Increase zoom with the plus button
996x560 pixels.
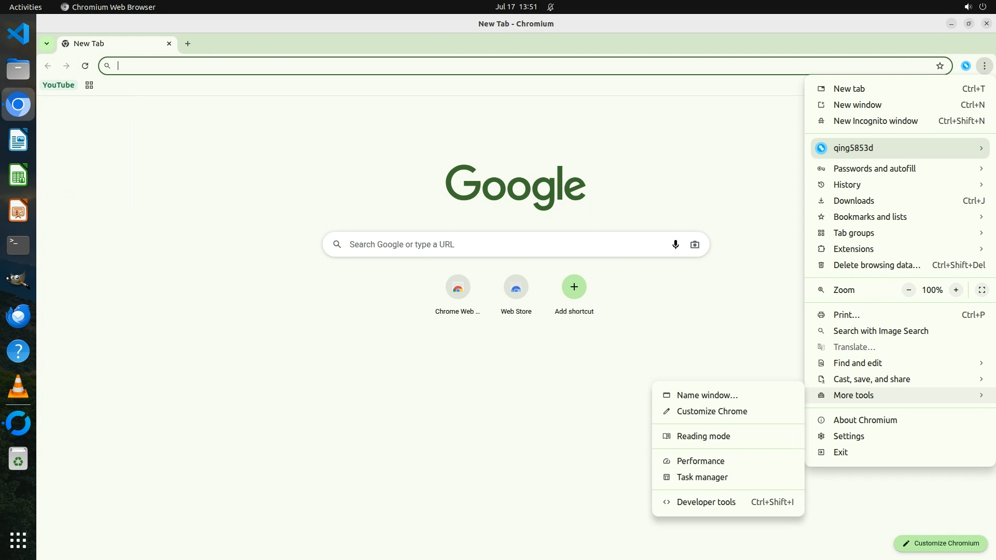(956, 290)
